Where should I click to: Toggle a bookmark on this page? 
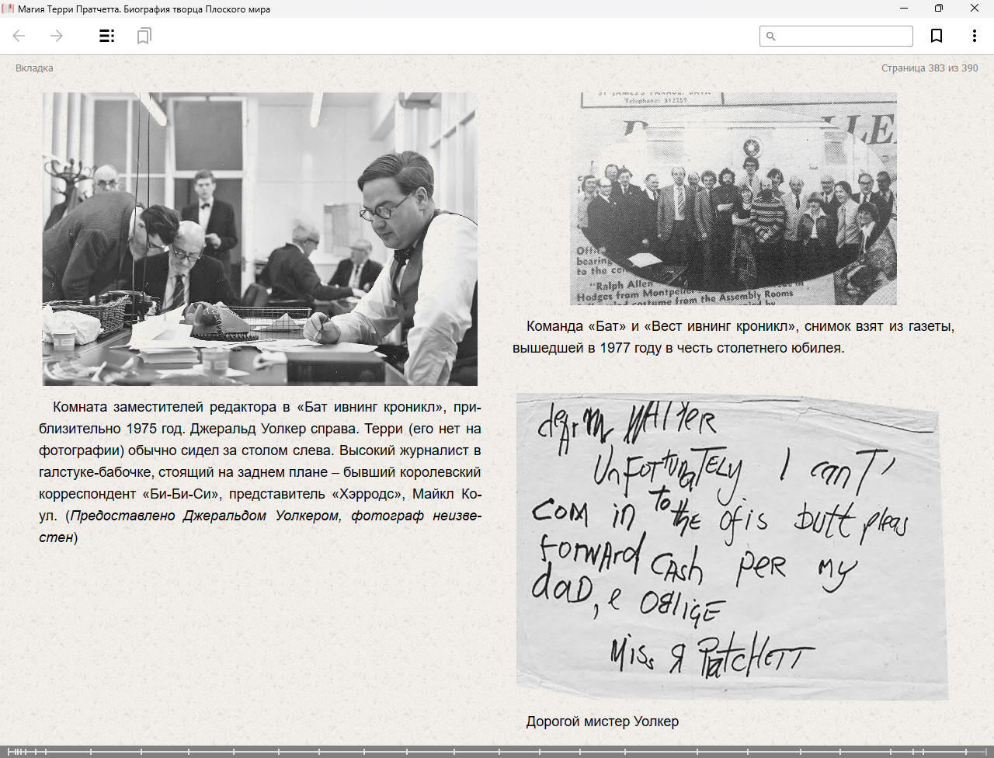pyautogui.click(x=937, y=36)
